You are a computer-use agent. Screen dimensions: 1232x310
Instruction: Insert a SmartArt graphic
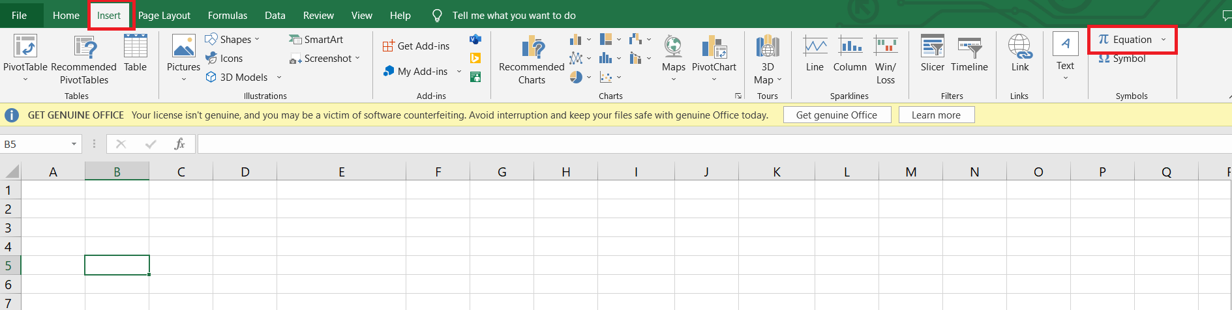[x=316, y=40]
